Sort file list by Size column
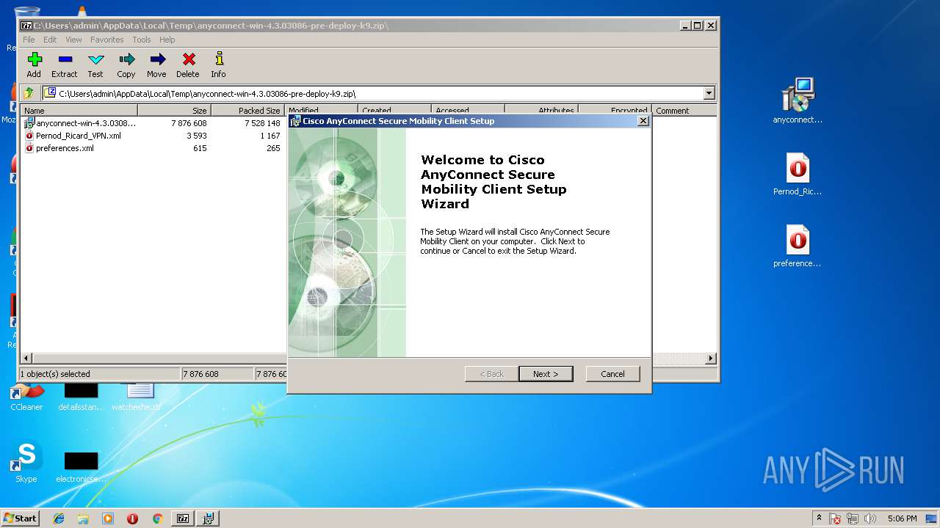The height and width of the screenshot is (528, 940). point(174,111)
